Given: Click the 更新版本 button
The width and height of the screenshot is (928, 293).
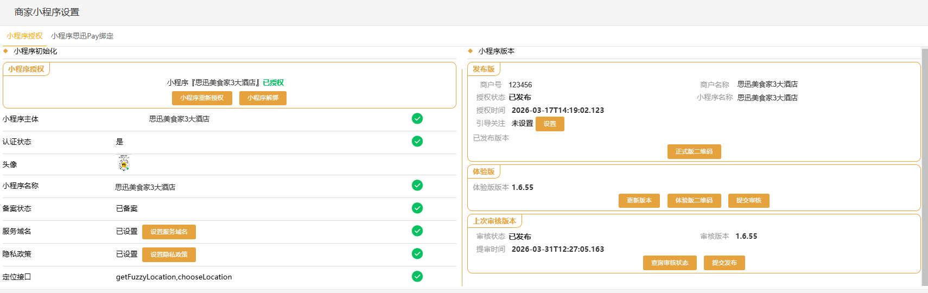Looking at the screenshot, I should (639, 201).
